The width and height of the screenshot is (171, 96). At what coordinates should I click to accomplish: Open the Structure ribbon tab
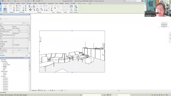point(12,3)
